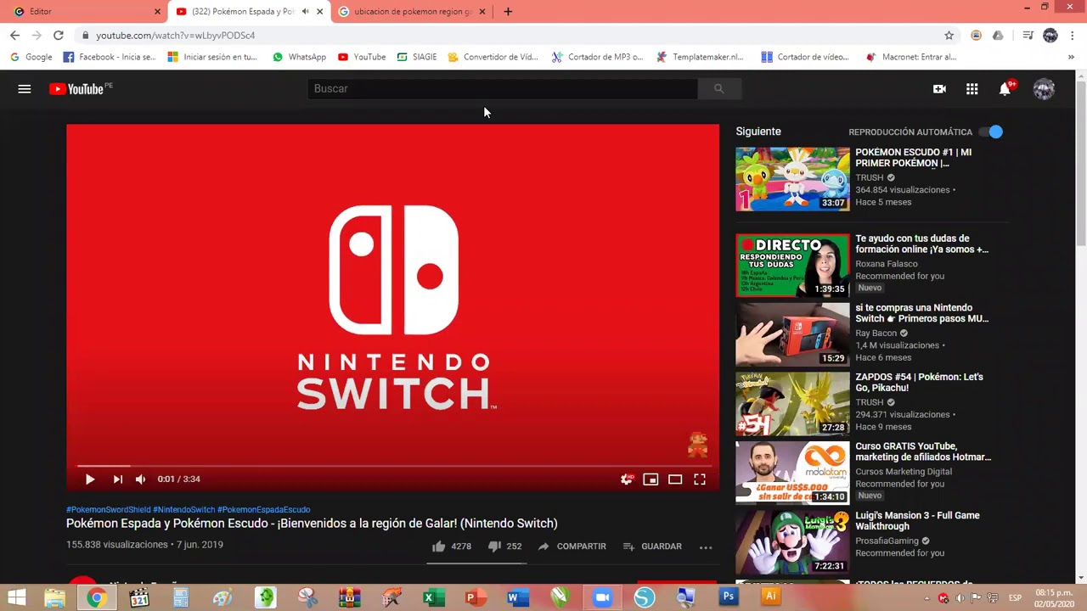Dislike the video with 252 dislikes
The height and width of the screenshot is (611, 1087).
(504, 547)
